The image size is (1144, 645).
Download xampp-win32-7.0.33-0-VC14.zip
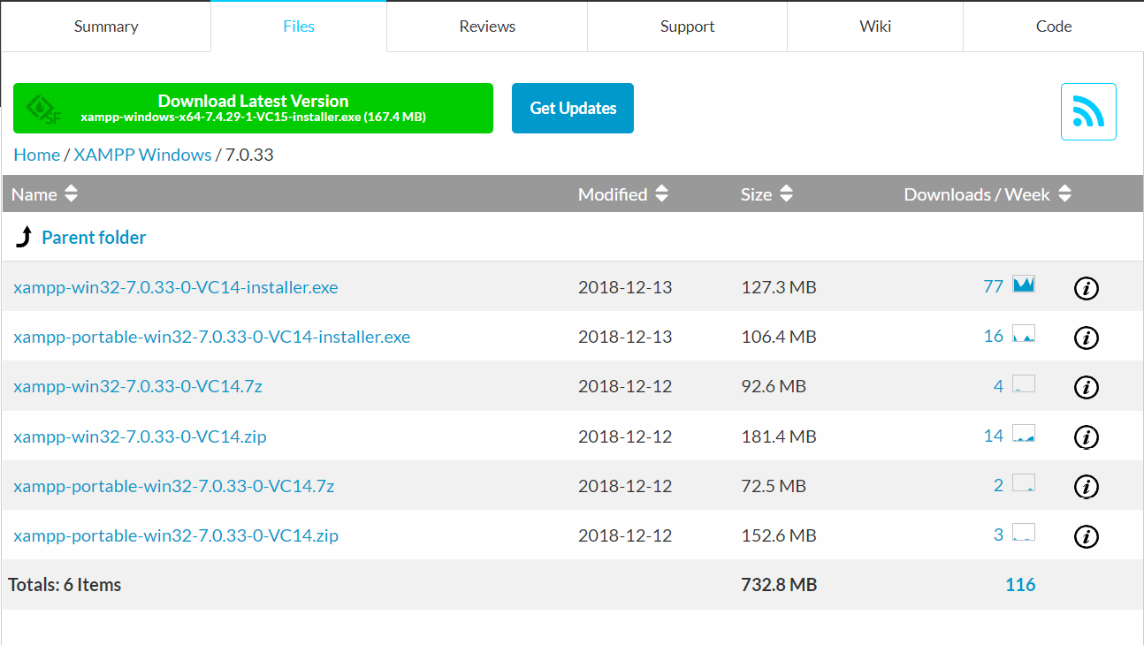pyautogui.click(x=140, y=436)
